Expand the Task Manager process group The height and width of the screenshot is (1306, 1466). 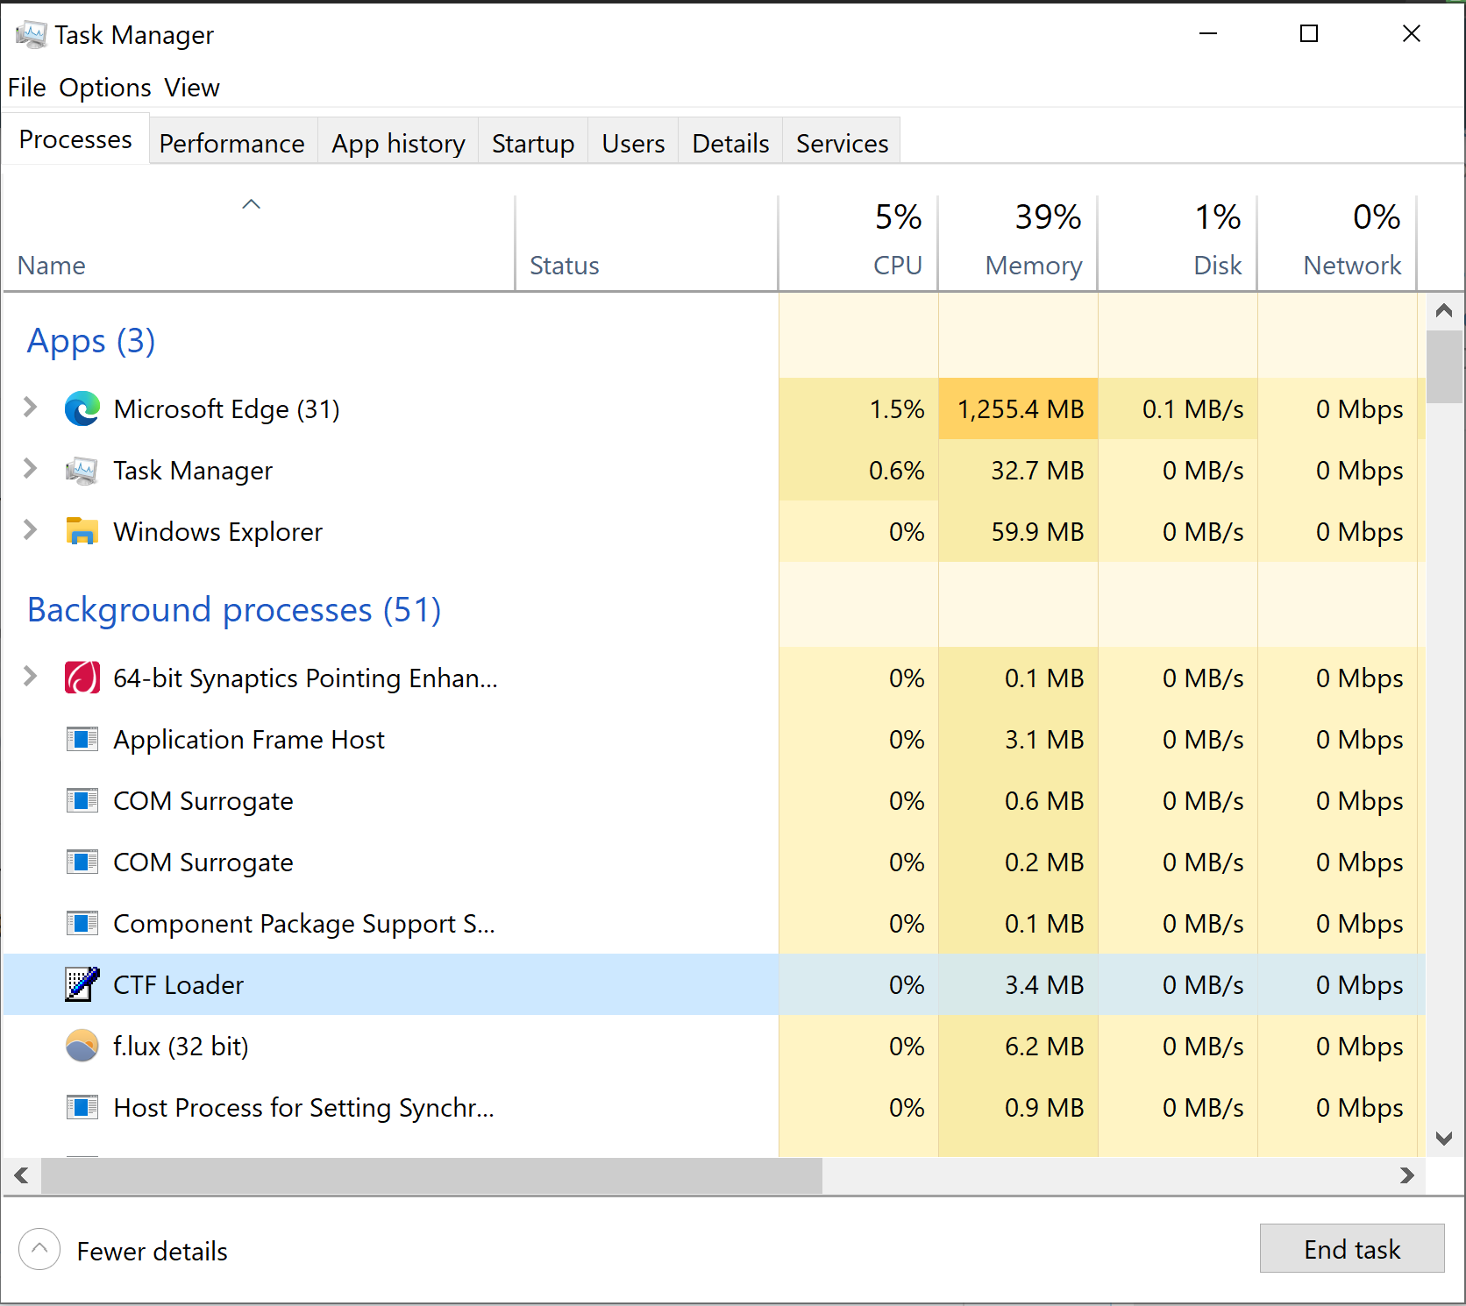click(x=30, y=468)
